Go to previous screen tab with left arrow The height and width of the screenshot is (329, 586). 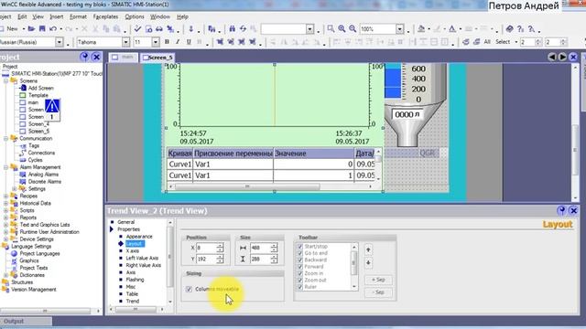(551, 57)
